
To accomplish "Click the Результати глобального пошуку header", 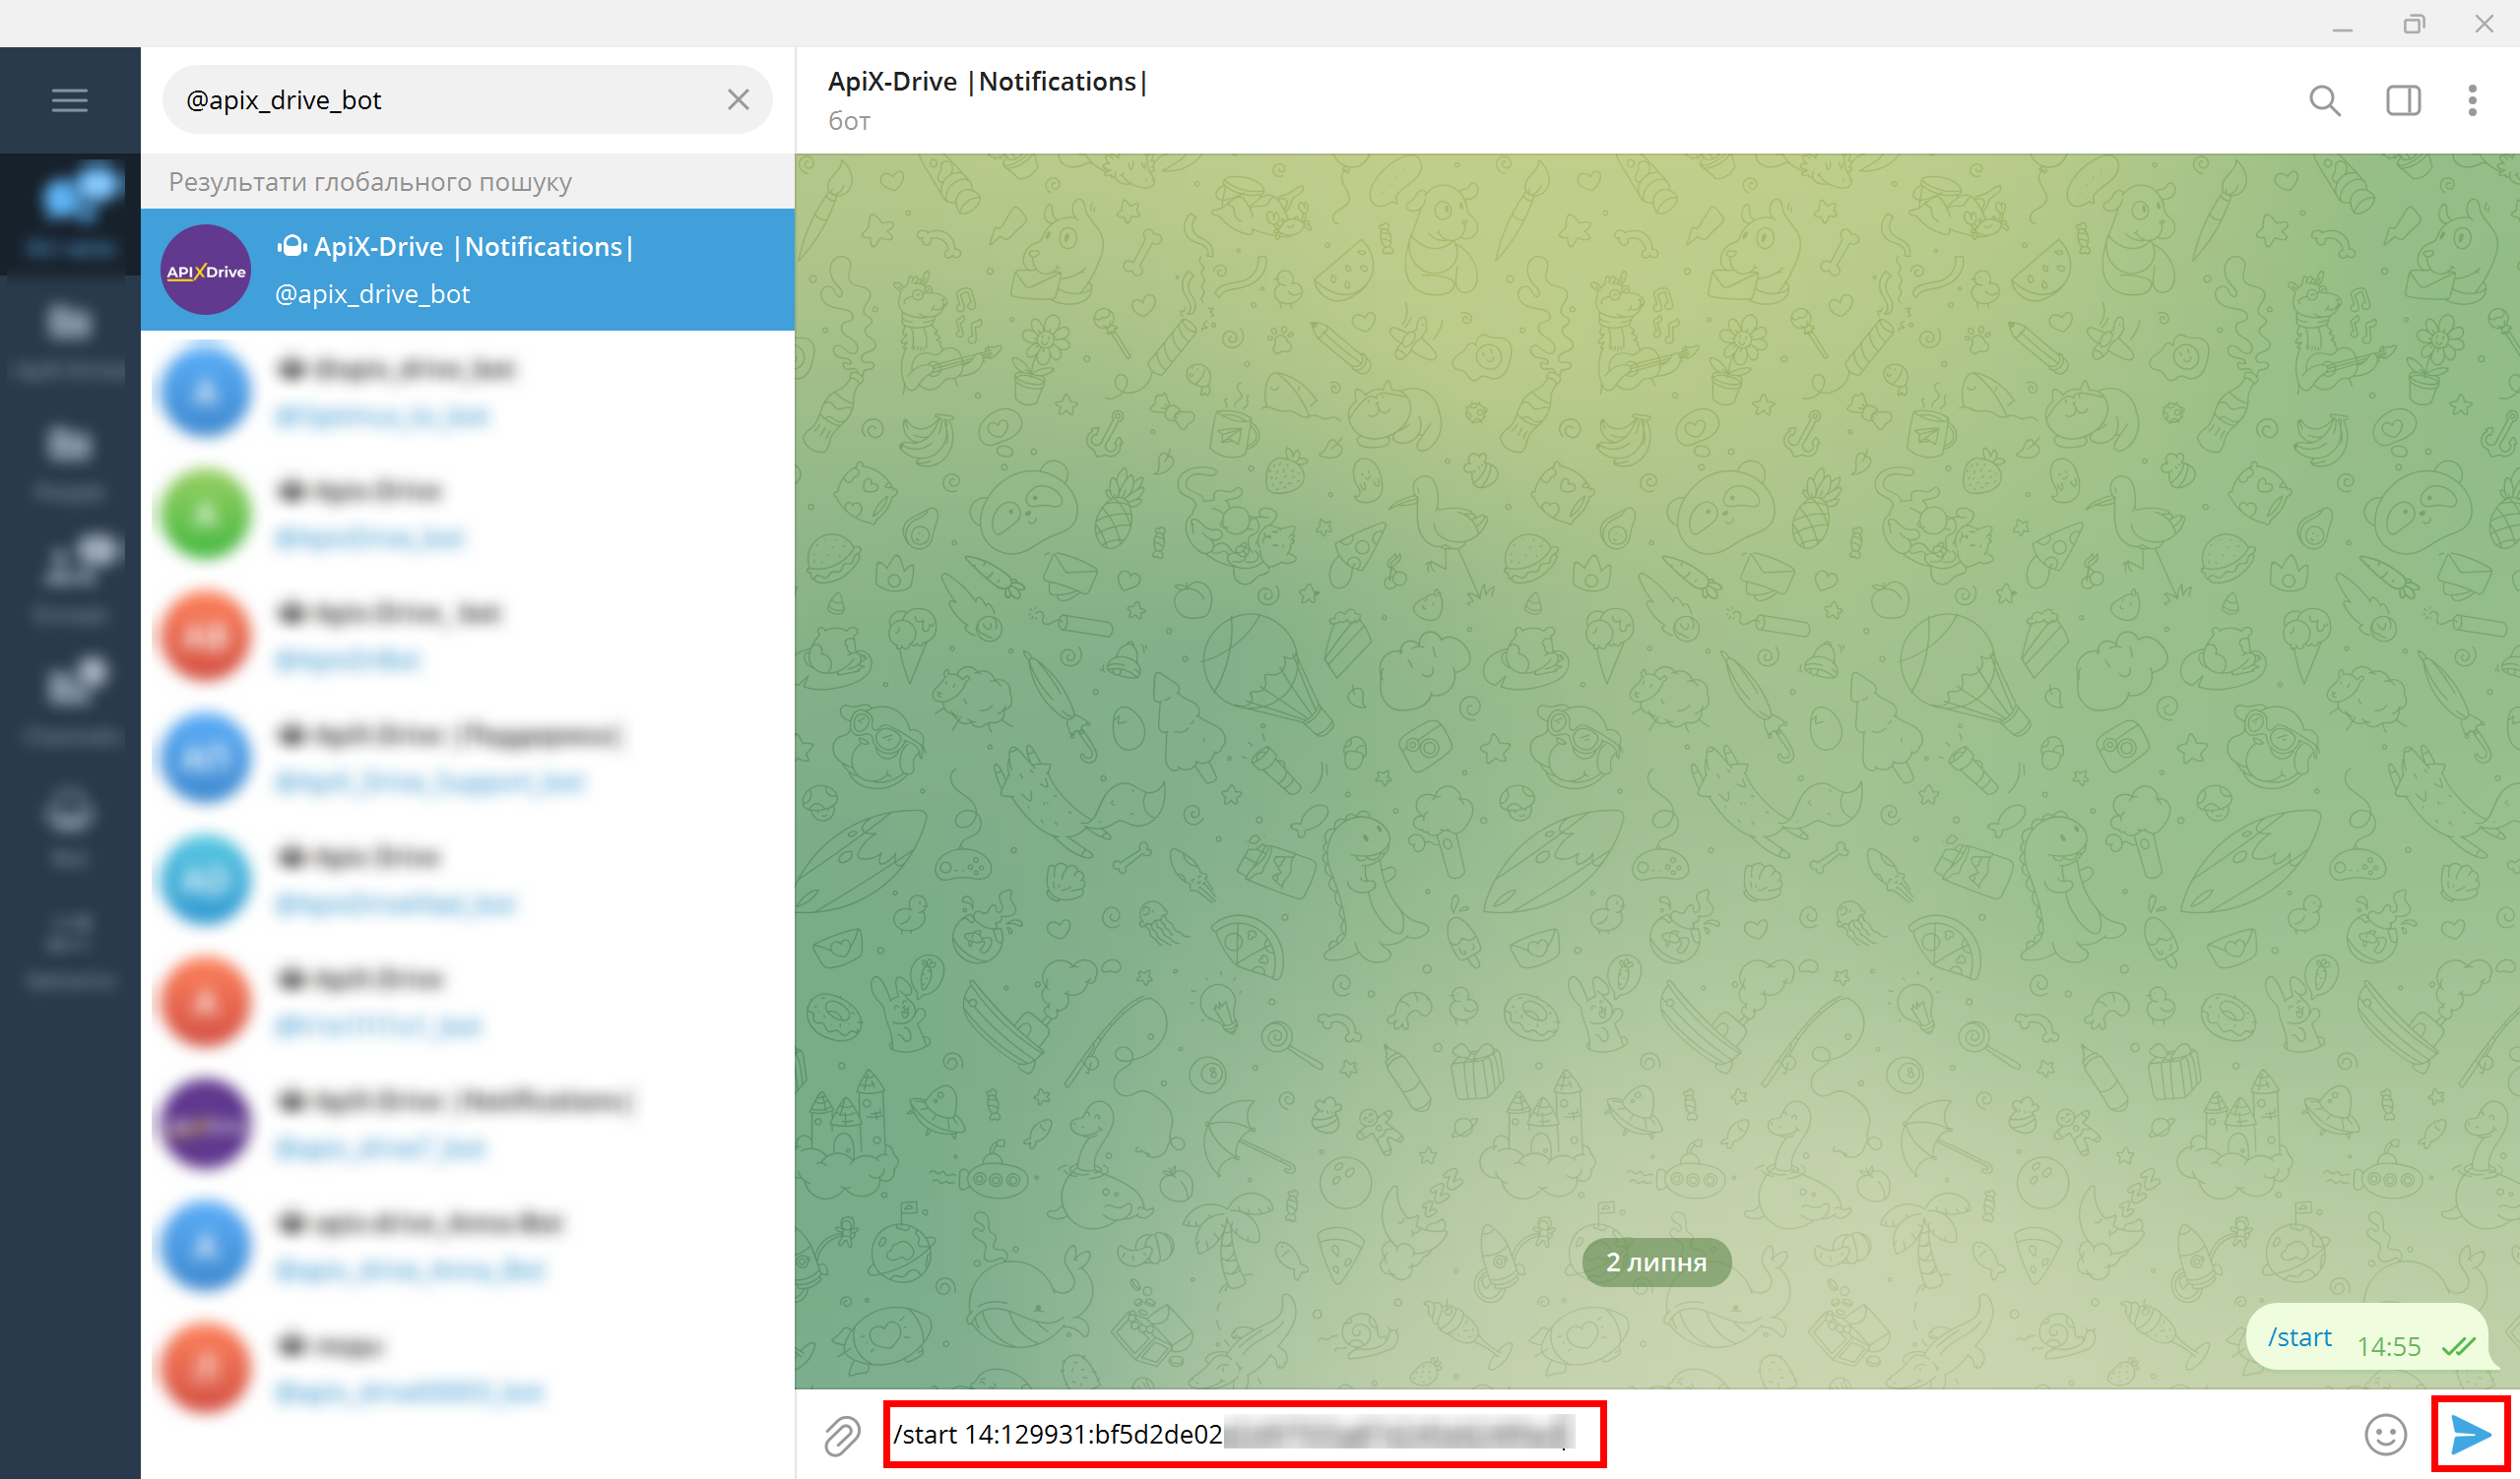I will coord(370,182).
